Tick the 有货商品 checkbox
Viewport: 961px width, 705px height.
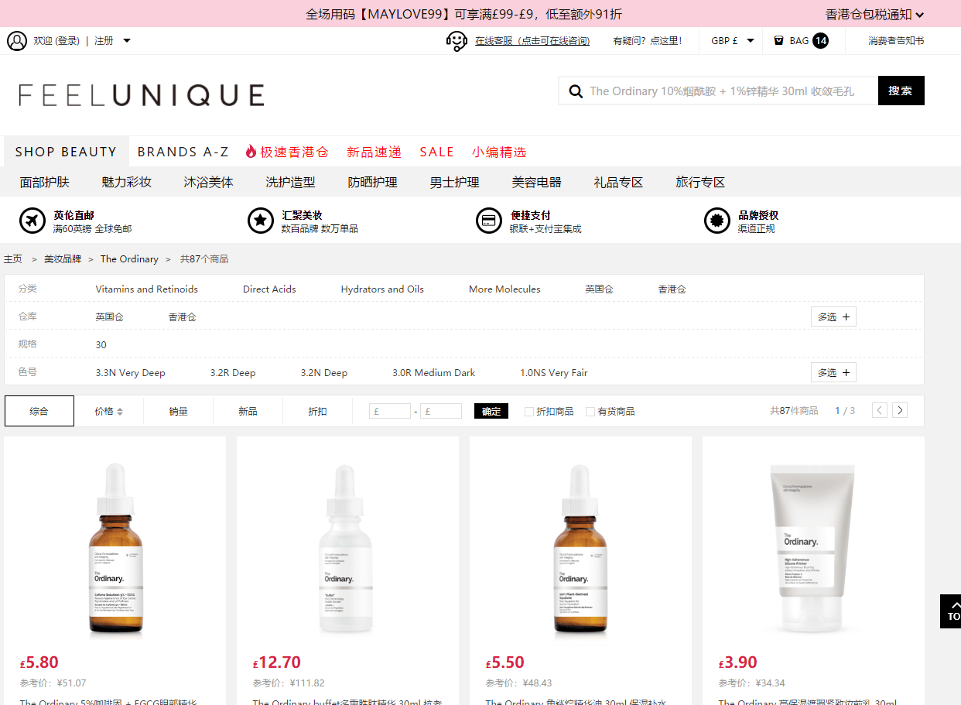pos(590,412)
